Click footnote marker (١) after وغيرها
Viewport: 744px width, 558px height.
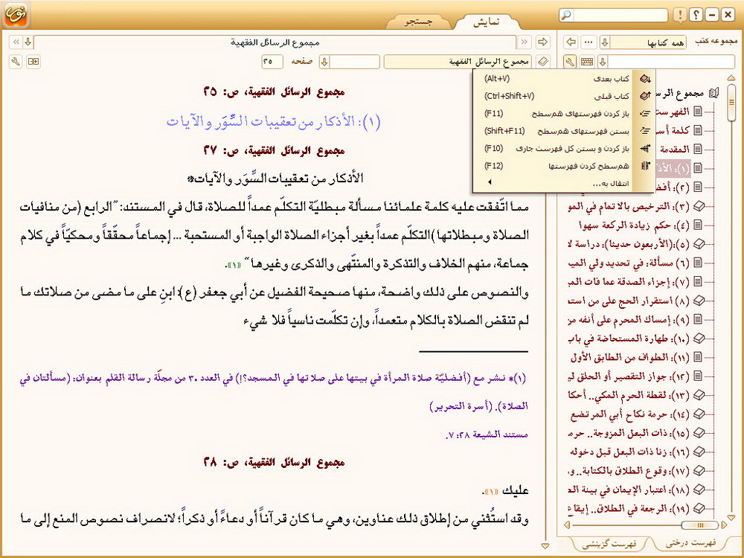pyautogui.click(x=234, y=264)
